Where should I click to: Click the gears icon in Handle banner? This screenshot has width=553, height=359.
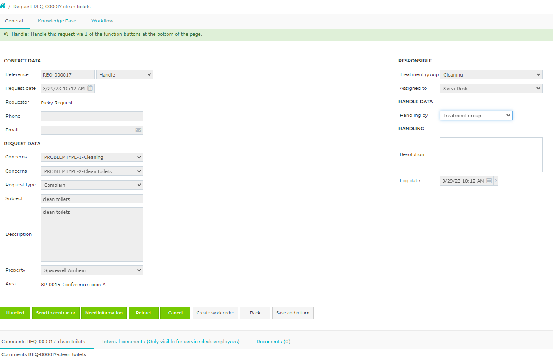coord(6,34)
